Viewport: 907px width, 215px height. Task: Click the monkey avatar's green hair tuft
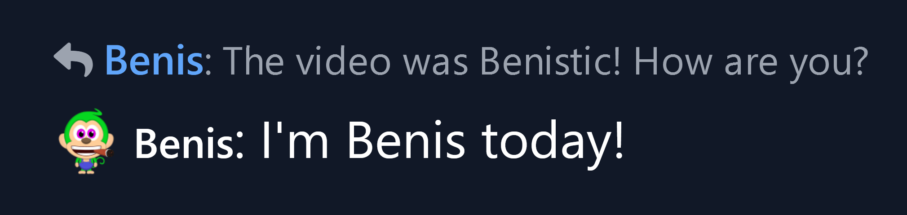(x=96, y=113)
